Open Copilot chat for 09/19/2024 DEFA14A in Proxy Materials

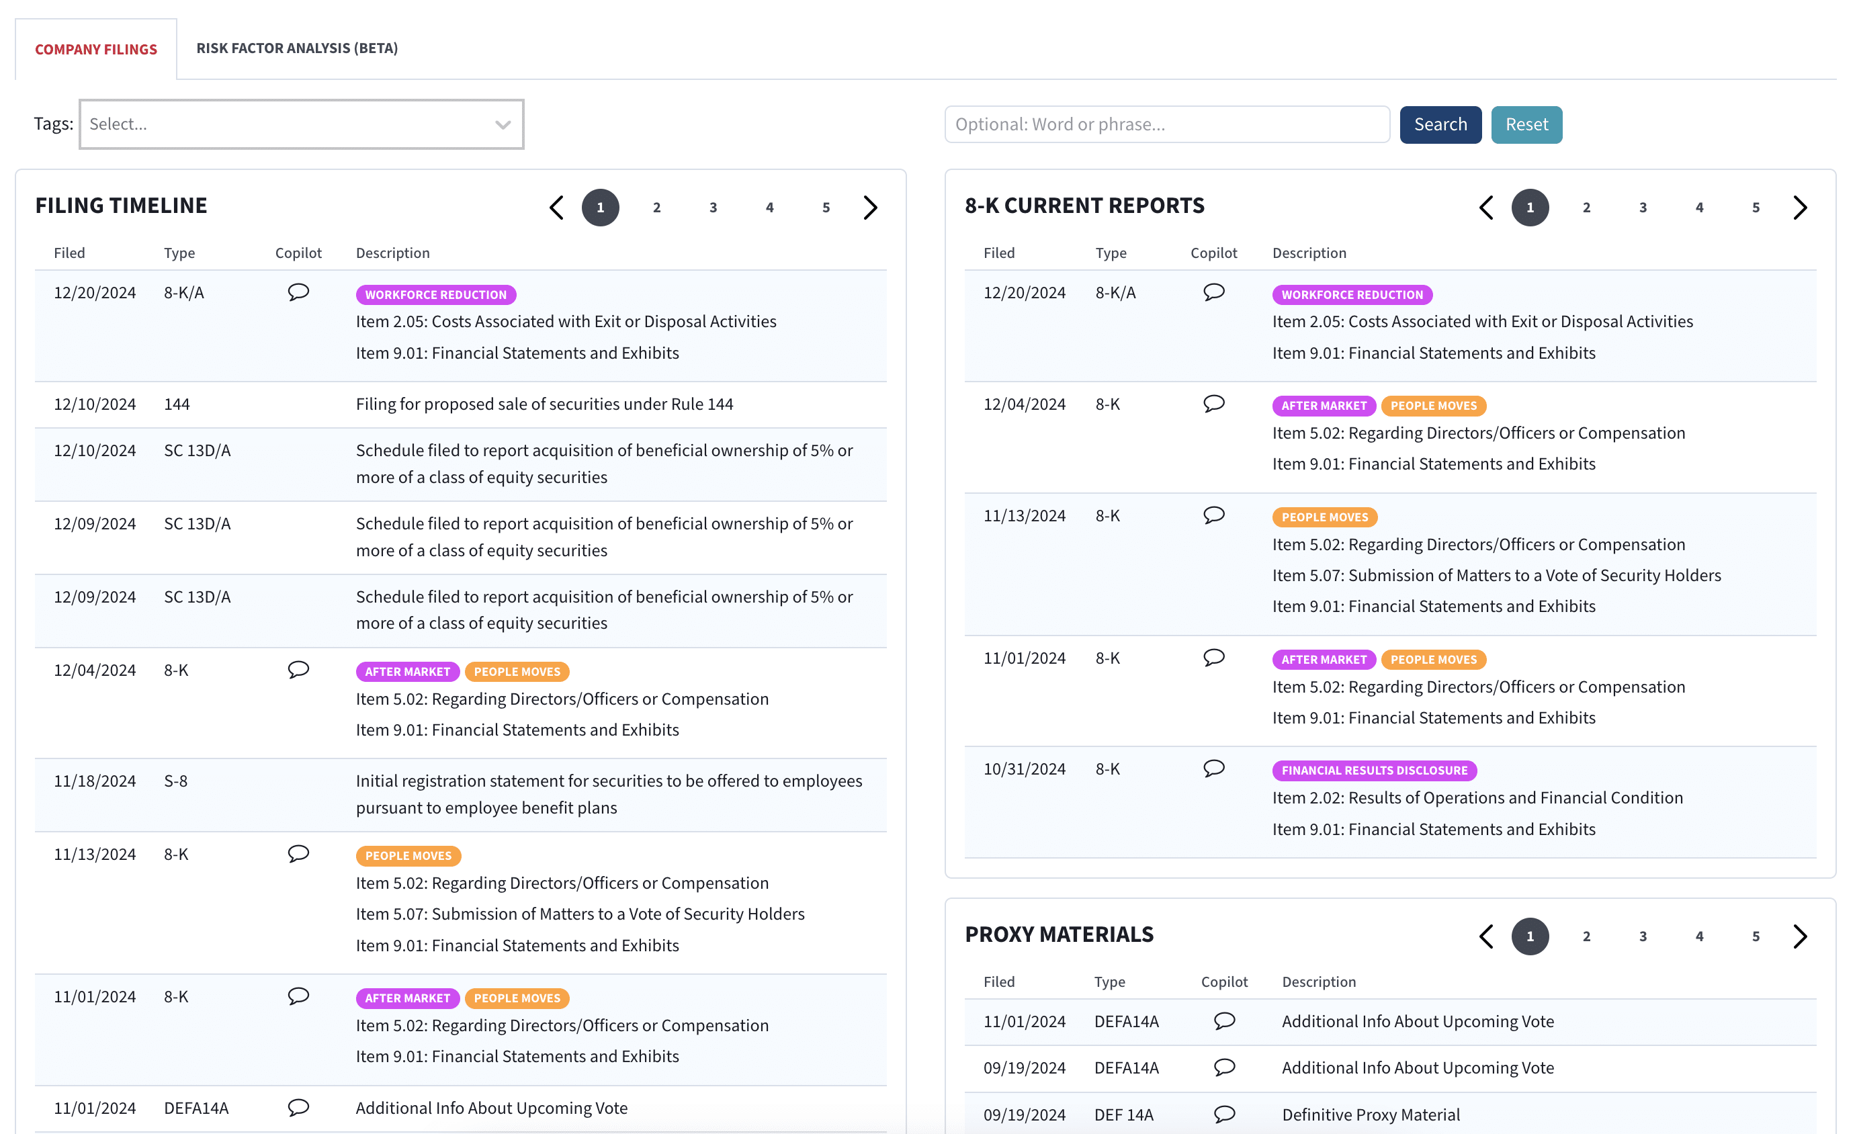click(x=1224, y=1067)
